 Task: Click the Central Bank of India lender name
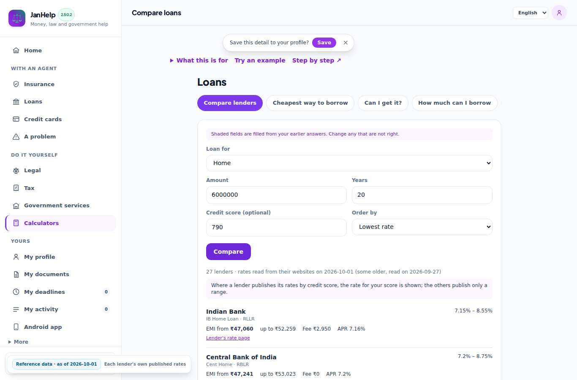click(x=241, y=357)
